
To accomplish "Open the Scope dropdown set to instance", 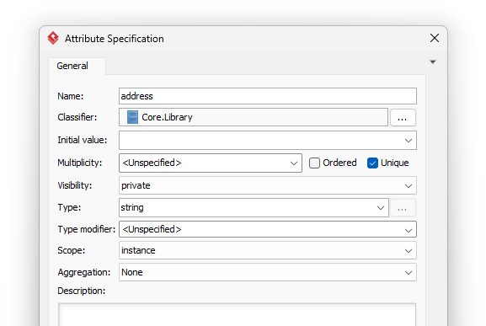I will click(268, 250).
